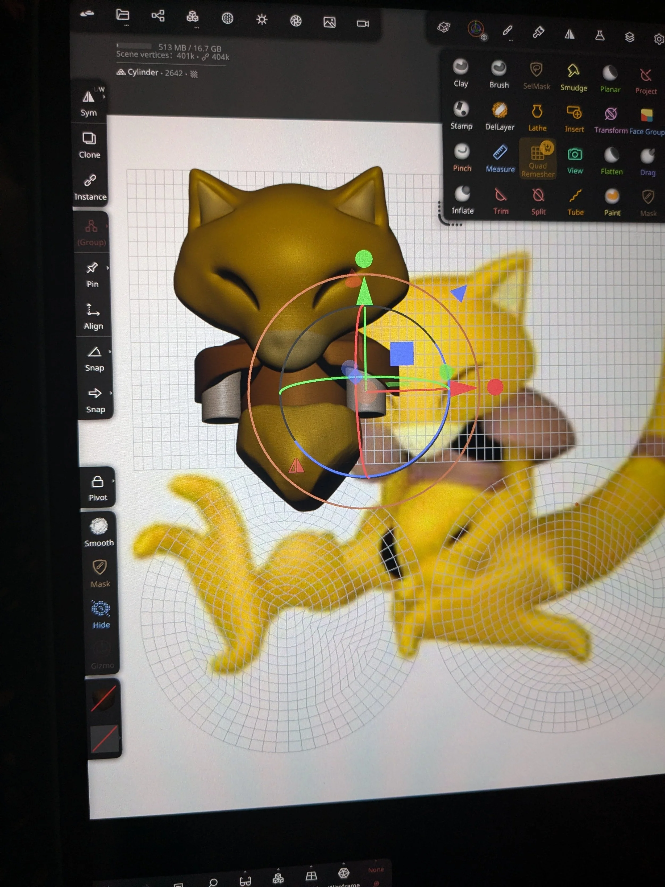The height and width of the screenshot is (887, 665).
Task: Tap the Align button
Action: [93, 316]
